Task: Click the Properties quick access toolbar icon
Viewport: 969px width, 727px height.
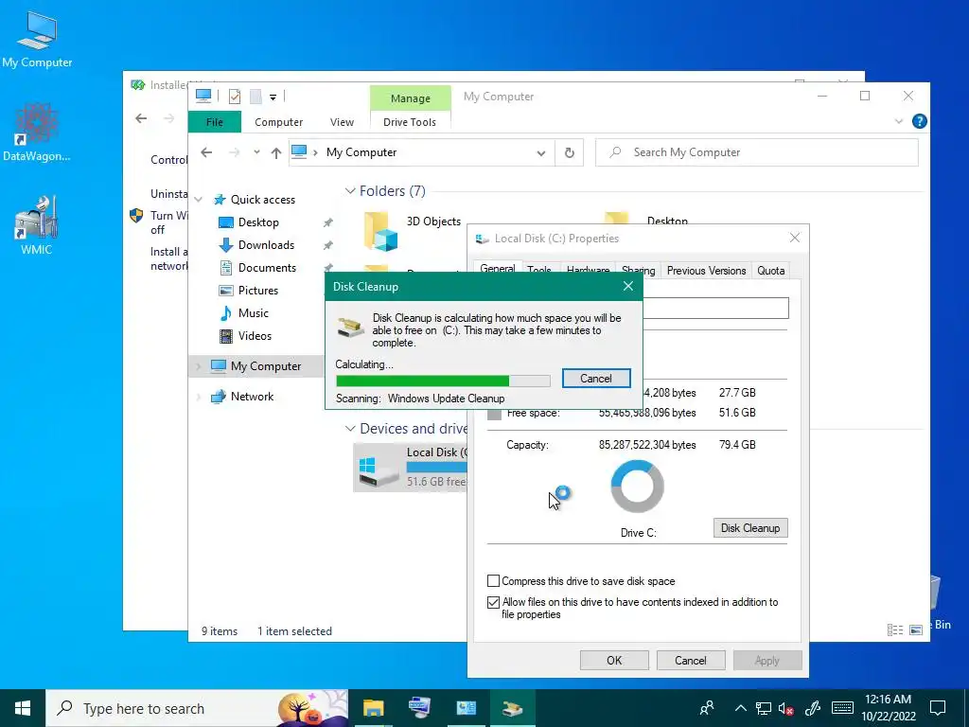Action: 235,97
